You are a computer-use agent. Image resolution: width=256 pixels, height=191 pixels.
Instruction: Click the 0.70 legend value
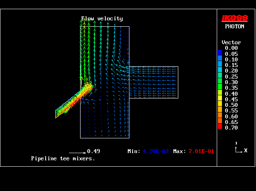click(231, 128)
